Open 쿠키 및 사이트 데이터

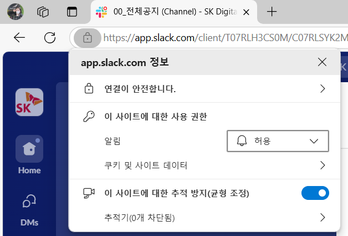pyautogui.click(x=205, y=165)
